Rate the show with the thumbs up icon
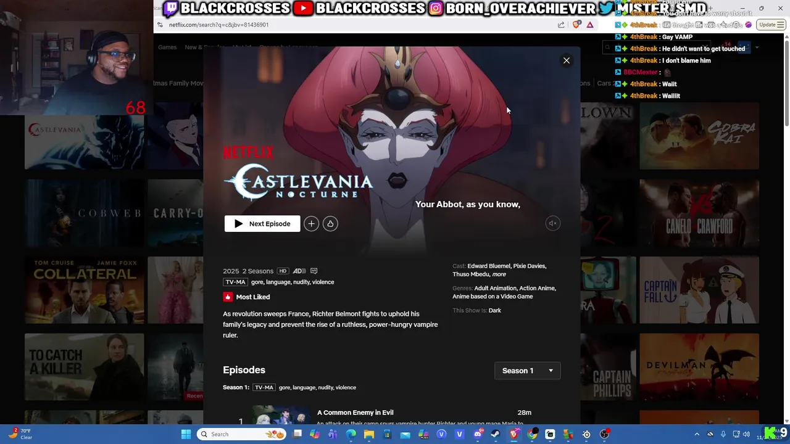The height and width of the screenshot is (444, 790). pos(330,224)
